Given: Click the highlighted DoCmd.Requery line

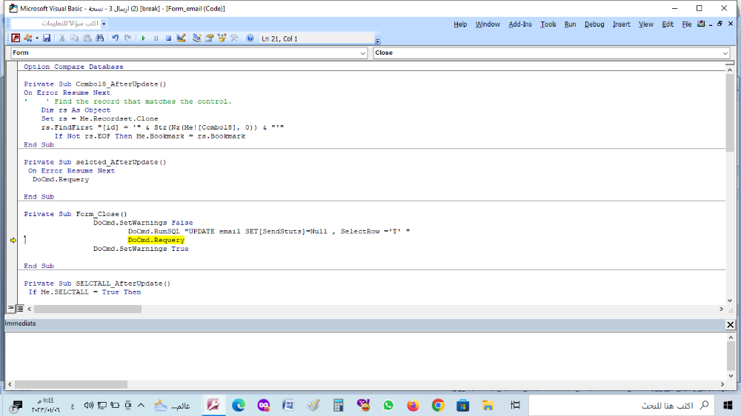Looking at the screenshot, I should click(x=156, y=240).
